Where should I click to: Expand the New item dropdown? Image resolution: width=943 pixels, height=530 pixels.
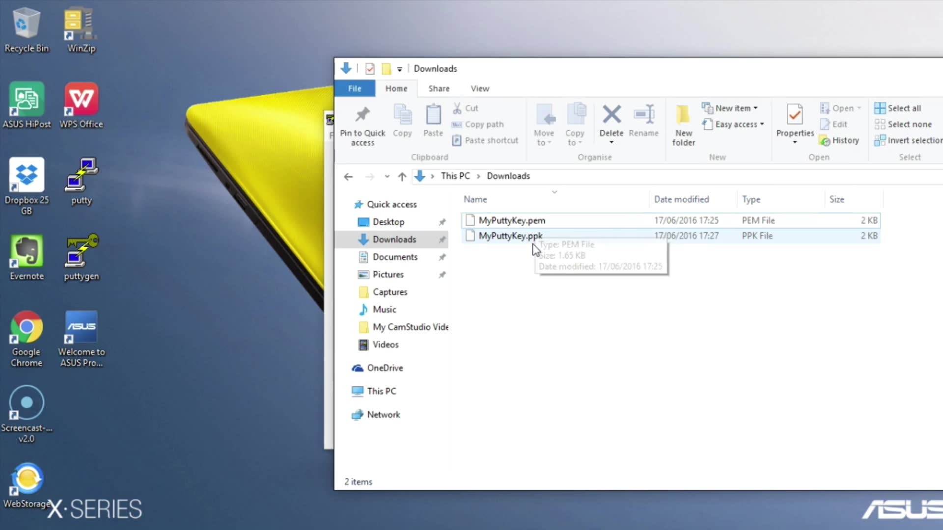pos(755,108)
